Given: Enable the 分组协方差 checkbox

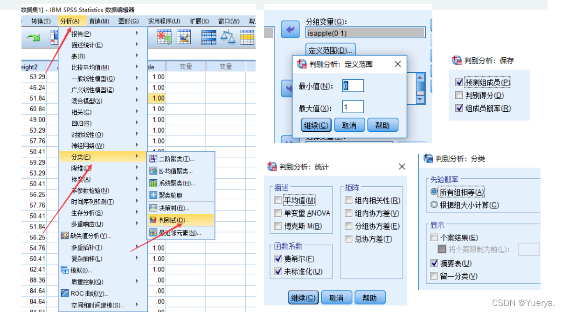Looking at the screenshot, I should tap(348, 226).
